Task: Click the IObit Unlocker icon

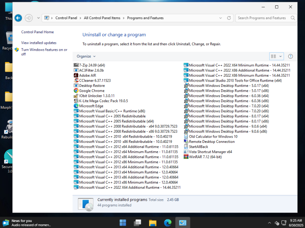Action: (76, 96)
